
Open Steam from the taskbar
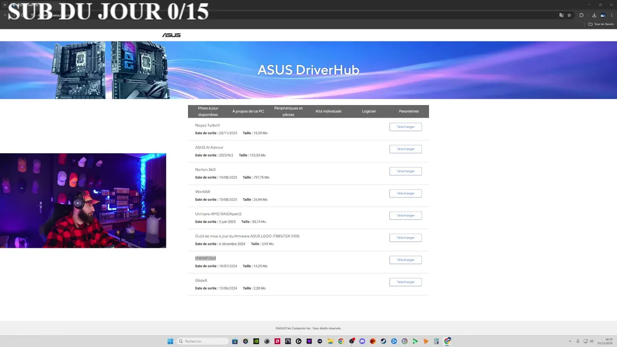(x=383, y=341)
